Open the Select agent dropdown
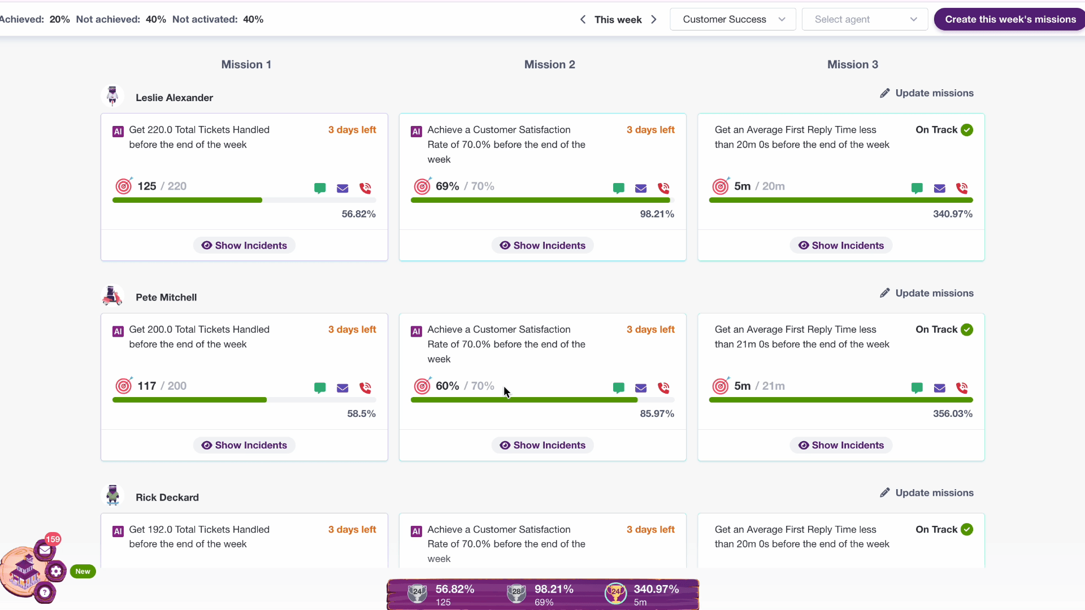 click(865, 19)
